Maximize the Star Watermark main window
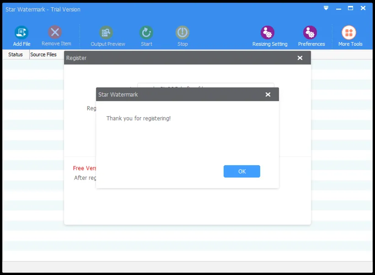 350,8
